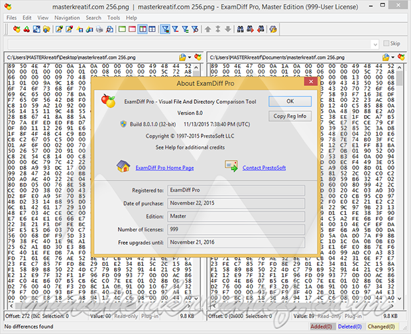Click the printer icon in the toolbar
411x334 pixels.
click(x=99, y=29)
